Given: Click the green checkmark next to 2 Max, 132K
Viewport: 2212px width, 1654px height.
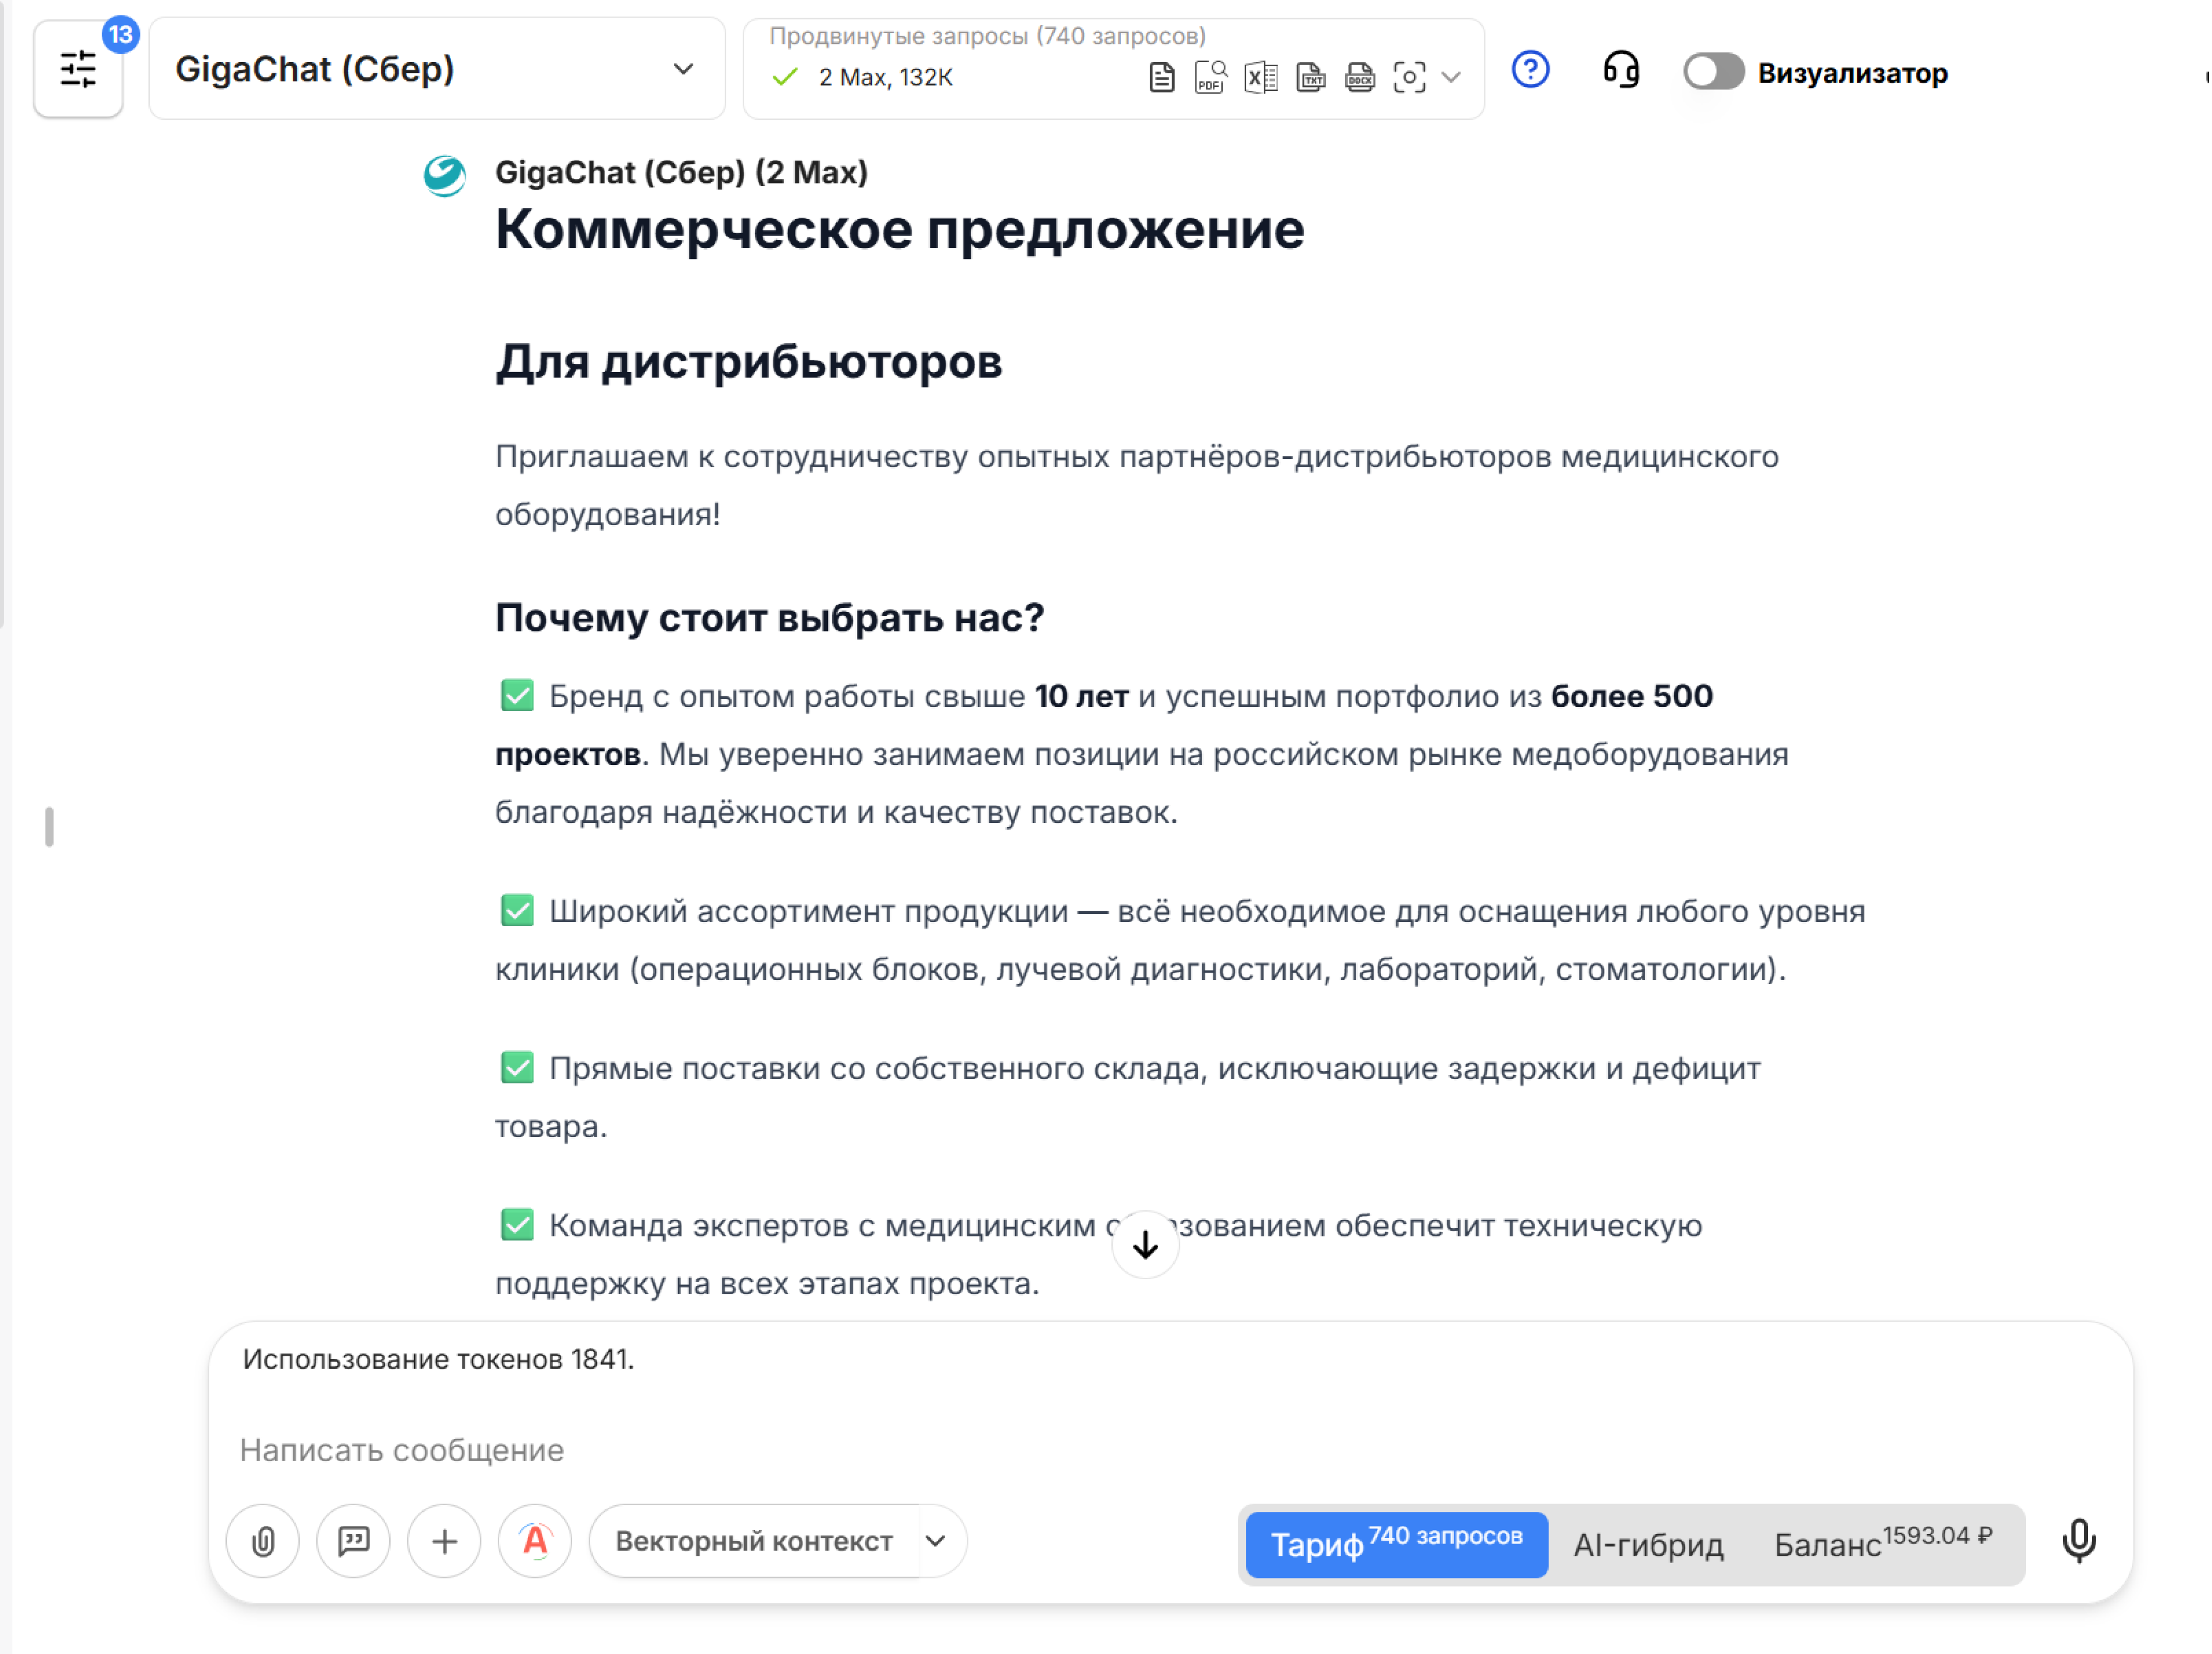Looking at the screenshot, I should click(x=786, y=77).
